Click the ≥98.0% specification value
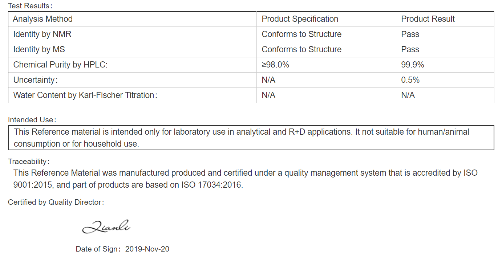 point(275,65)
